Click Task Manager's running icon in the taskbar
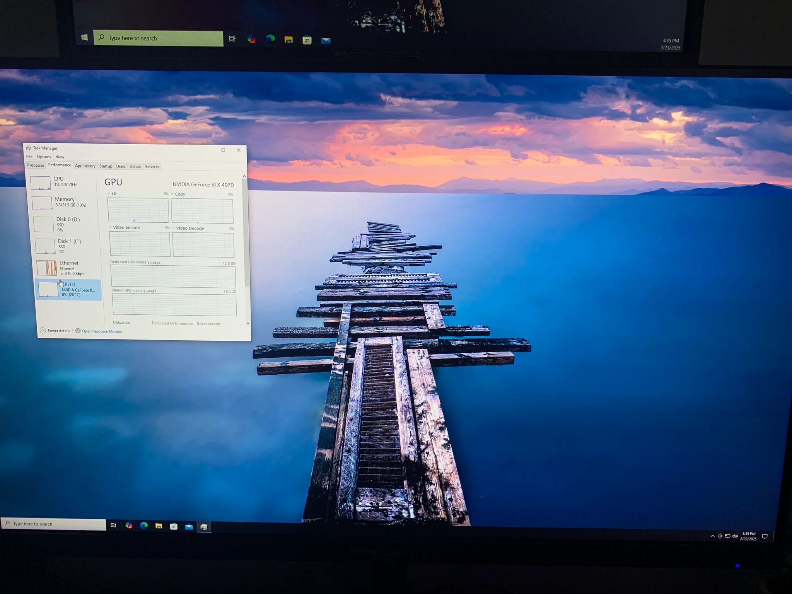792x594 pixels. (204, 527)
